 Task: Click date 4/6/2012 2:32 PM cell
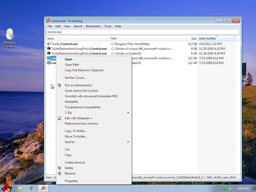coord(210,44)
